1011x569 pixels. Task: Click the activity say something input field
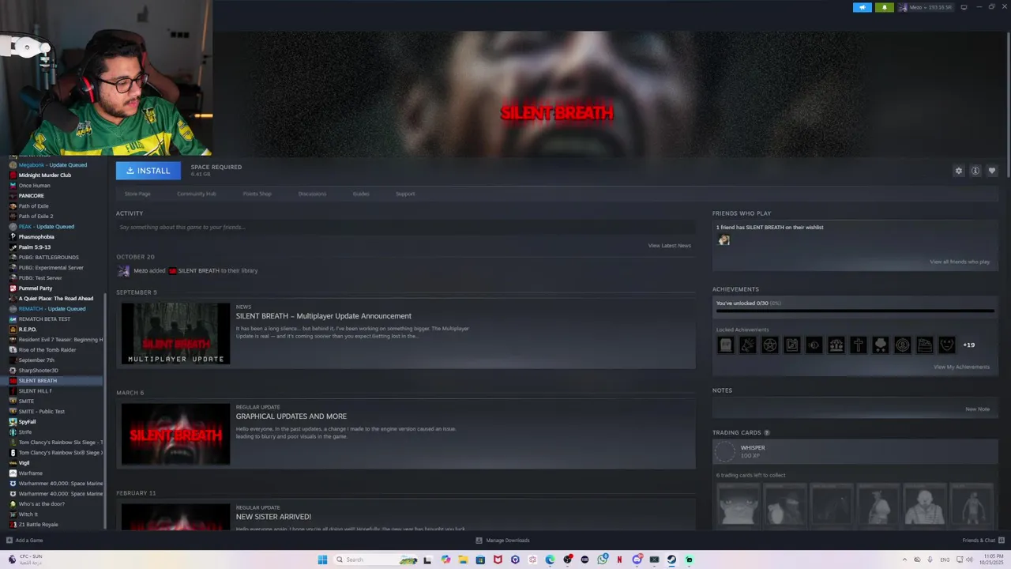click(405, 228)
